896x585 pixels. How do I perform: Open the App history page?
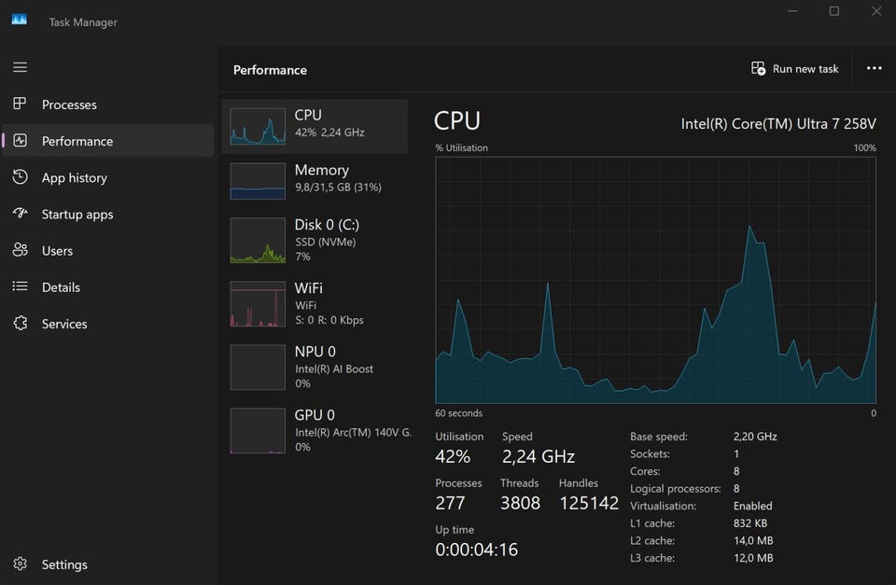pyautogui.click(x=108, y=177)
